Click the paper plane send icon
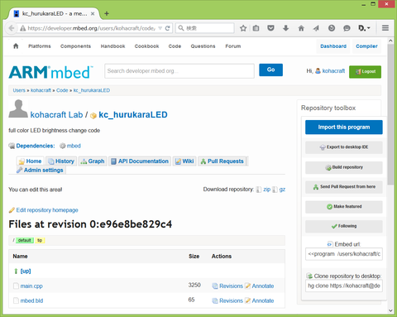397x317 pixels. click(316, 28)
